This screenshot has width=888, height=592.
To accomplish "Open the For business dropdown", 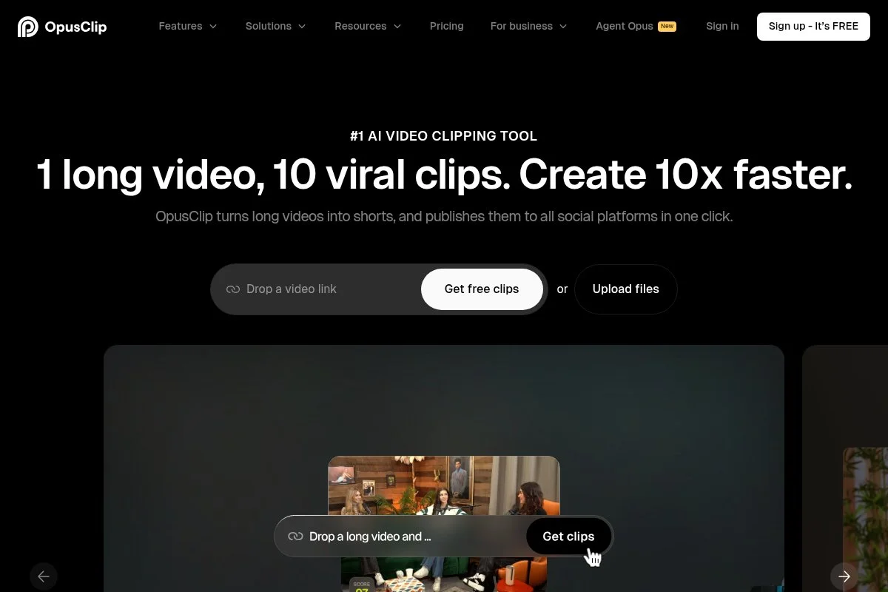I will [x=528, y=26].
